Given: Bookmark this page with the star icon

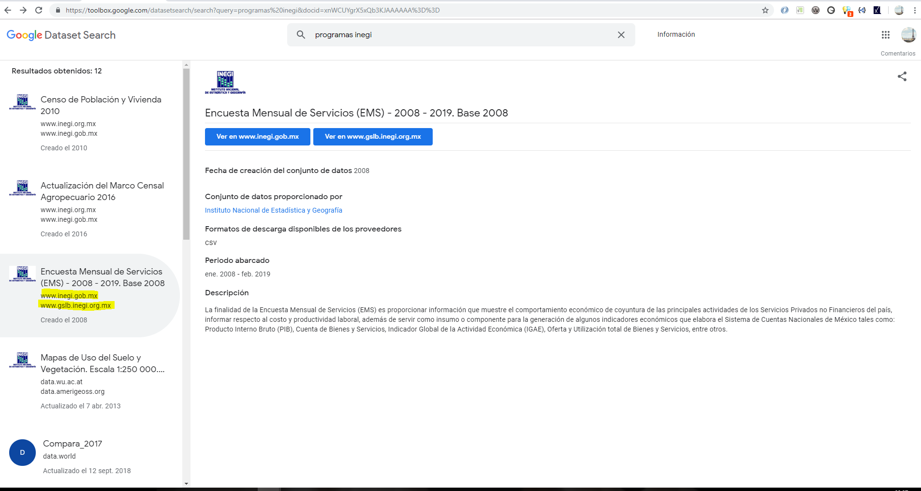Looking at the screenshot, I should 765,10.
